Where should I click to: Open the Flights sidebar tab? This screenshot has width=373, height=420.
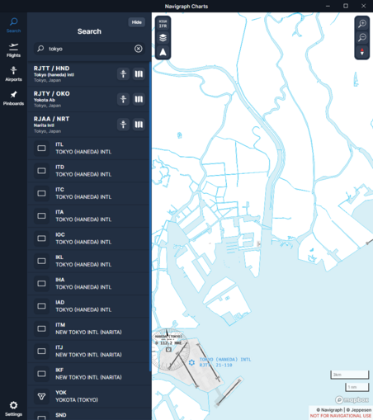[13, 50]
